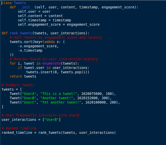This screenshot has width=166, height=145.
Task: Click the "UserB" in user_interactions list
Action: pos(52,120)
